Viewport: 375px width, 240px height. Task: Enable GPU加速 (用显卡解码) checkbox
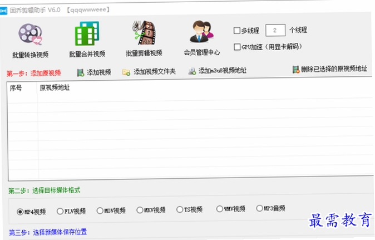click(237, 47)
